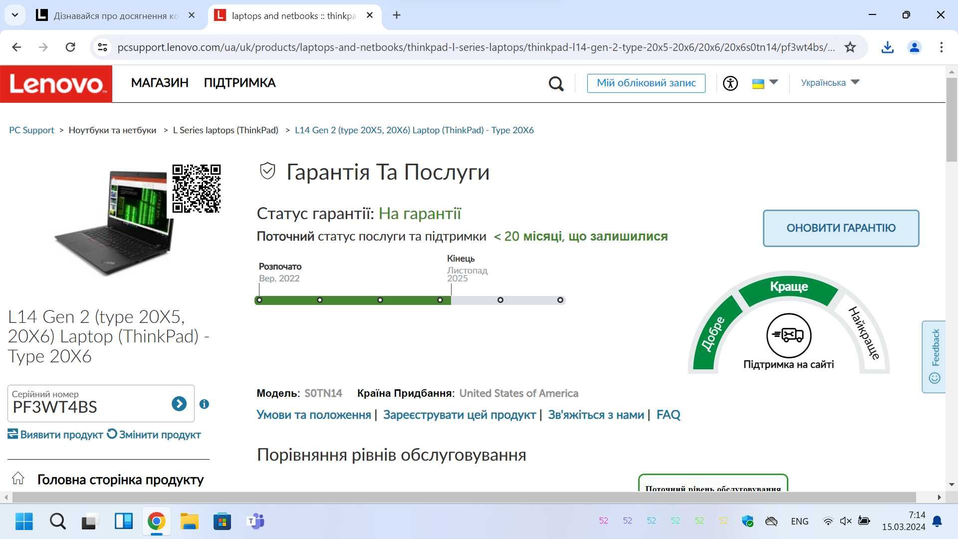The image size is (958, 539).
Task: View site information icon in address bar
Action: click(x=103, y=47)
